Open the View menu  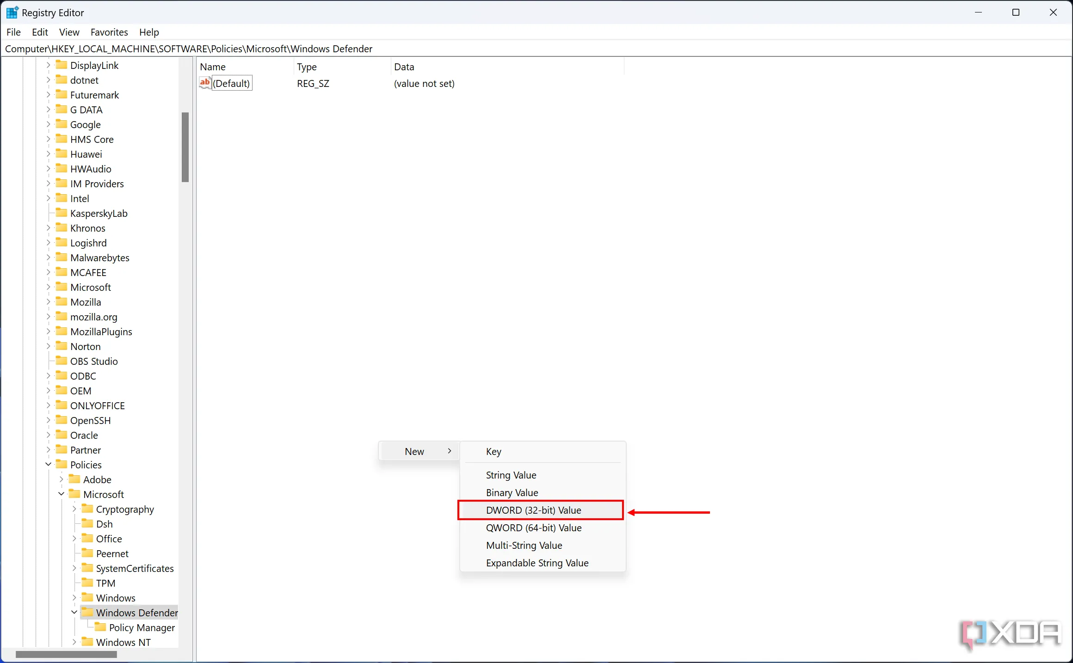69,32
